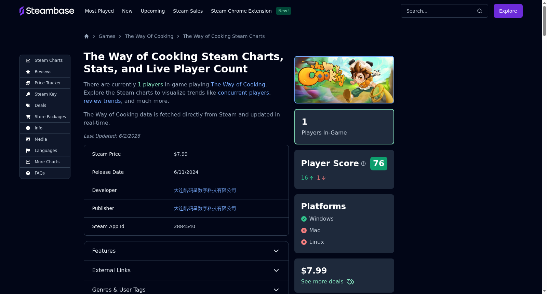547x294 pixels.
Task: Click the Linux red cross icon
Action: [304, 242]
